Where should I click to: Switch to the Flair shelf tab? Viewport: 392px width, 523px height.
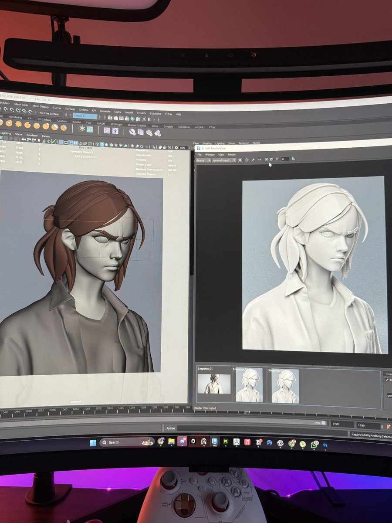point(88,122)
